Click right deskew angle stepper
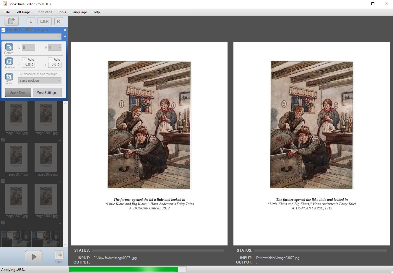This screenshot has width=393, height=273. 59,65
